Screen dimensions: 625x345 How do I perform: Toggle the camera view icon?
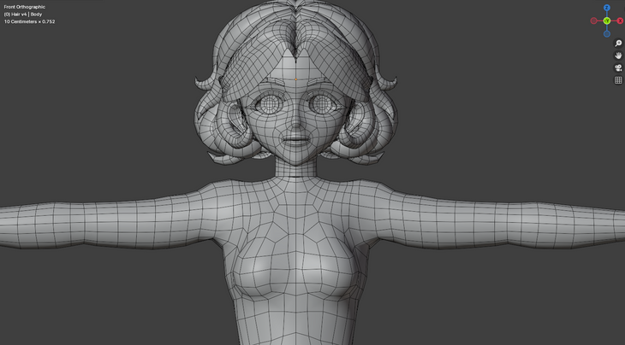[618, 68]
